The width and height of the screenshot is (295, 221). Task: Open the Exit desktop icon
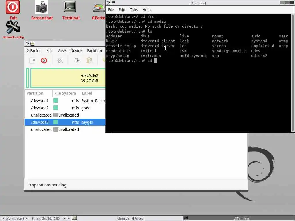tap(13, 7)
